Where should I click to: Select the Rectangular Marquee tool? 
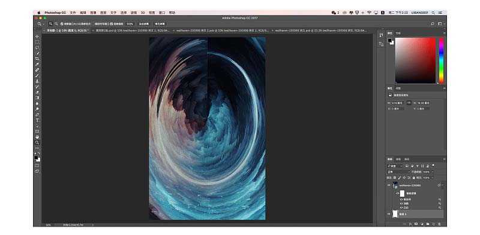37,42
